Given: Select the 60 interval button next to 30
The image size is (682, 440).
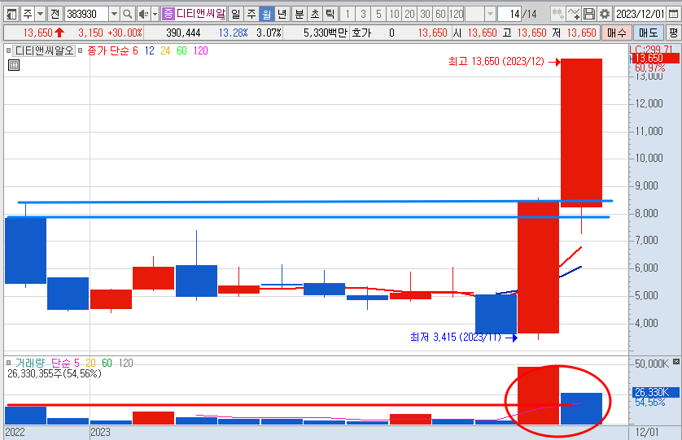Looking at the screenshot, I should point(440,15).
